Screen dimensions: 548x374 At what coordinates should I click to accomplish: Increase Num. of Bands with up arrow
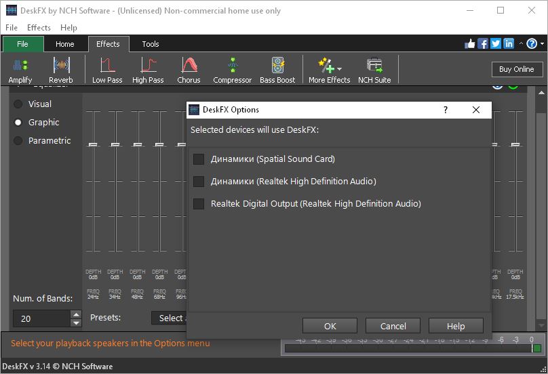(76, 314)
